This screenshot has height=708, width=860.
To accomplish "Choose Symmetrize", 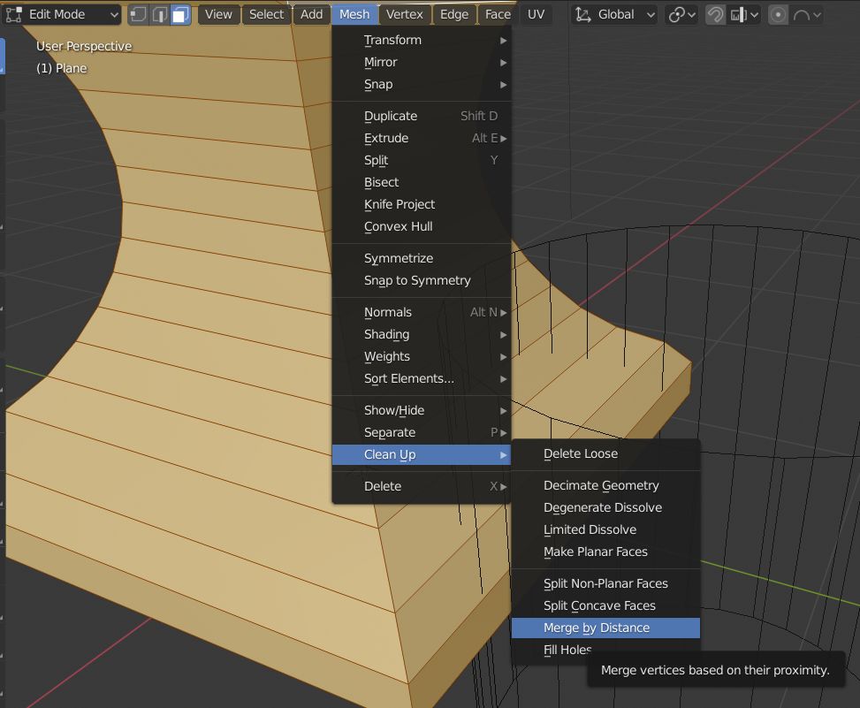I will click(x=422, y=258).
